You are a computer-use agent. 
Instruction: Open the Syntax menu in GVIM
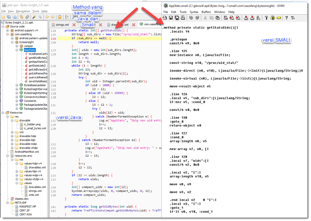pyautogui.click(x=194, y=12)
